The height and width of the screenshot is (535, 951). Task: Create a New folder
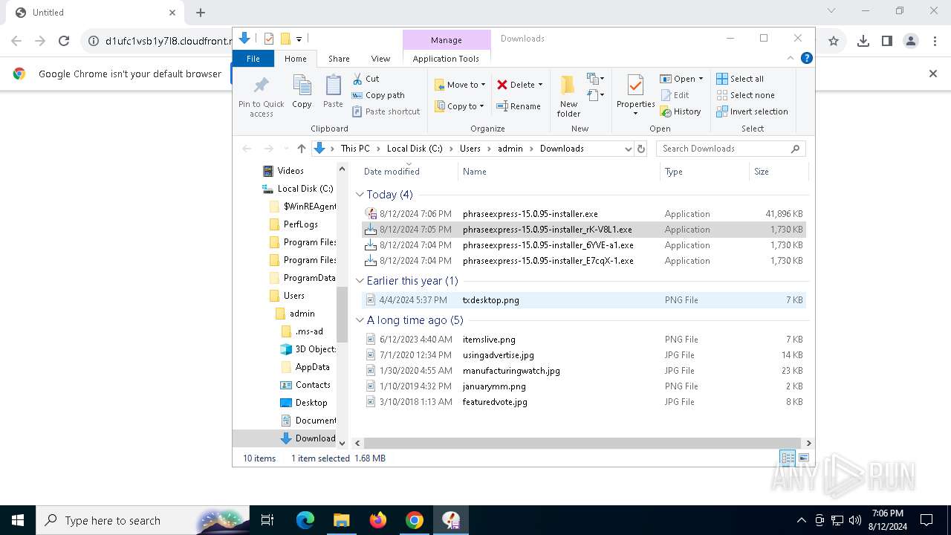[x=568, y=96]
